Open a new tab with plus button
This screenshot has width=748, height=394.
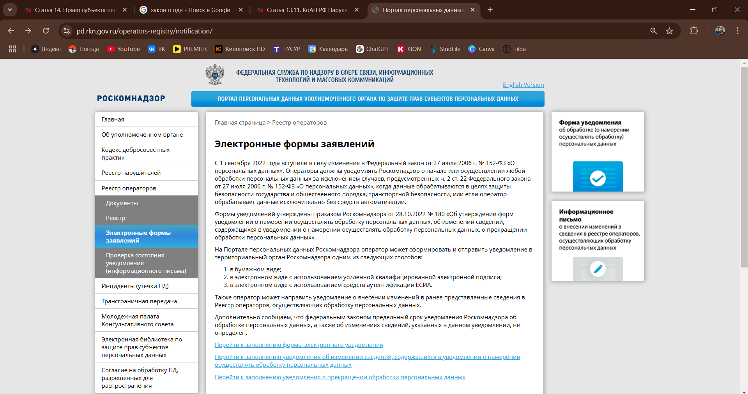[x=490, y=10]
